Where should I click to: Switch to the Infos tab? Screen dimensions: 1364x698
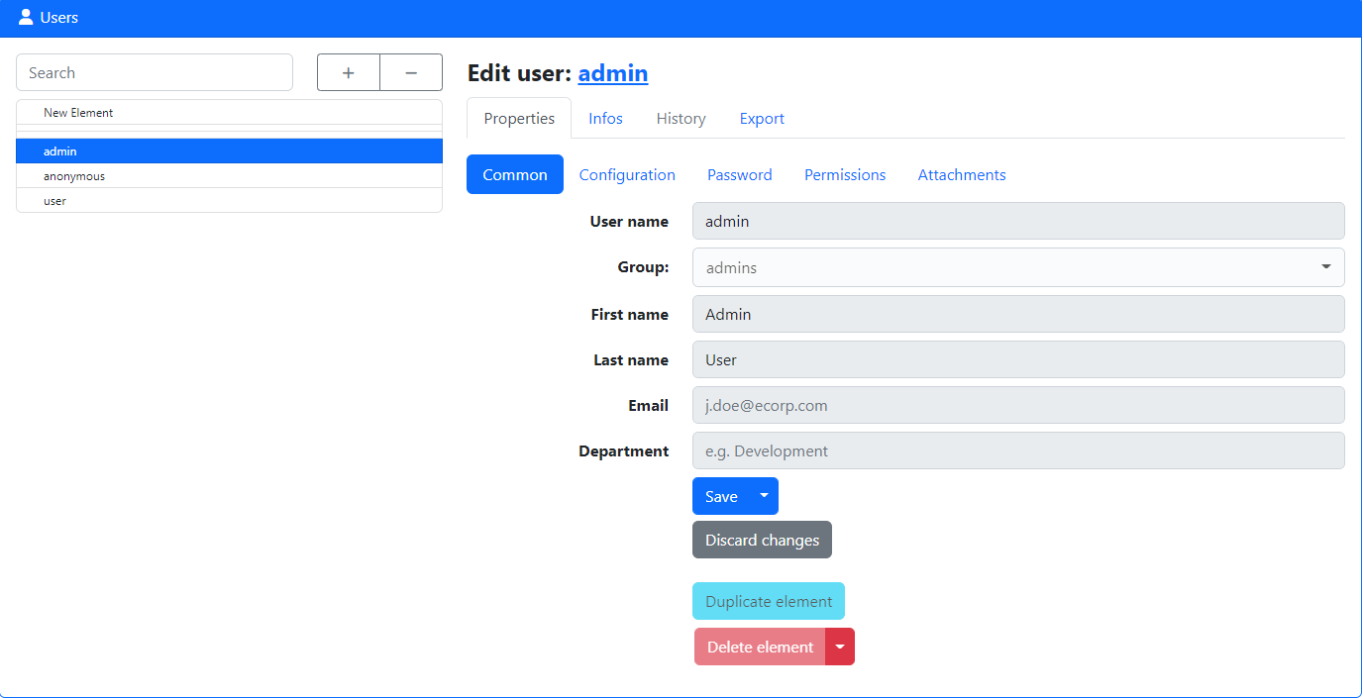coord(605,119)
